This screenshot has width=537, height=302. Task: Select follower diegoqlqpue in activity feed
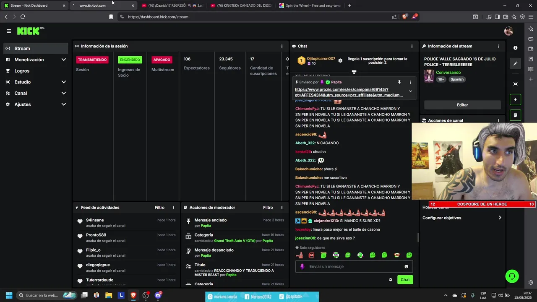click(x=98, y=265)
